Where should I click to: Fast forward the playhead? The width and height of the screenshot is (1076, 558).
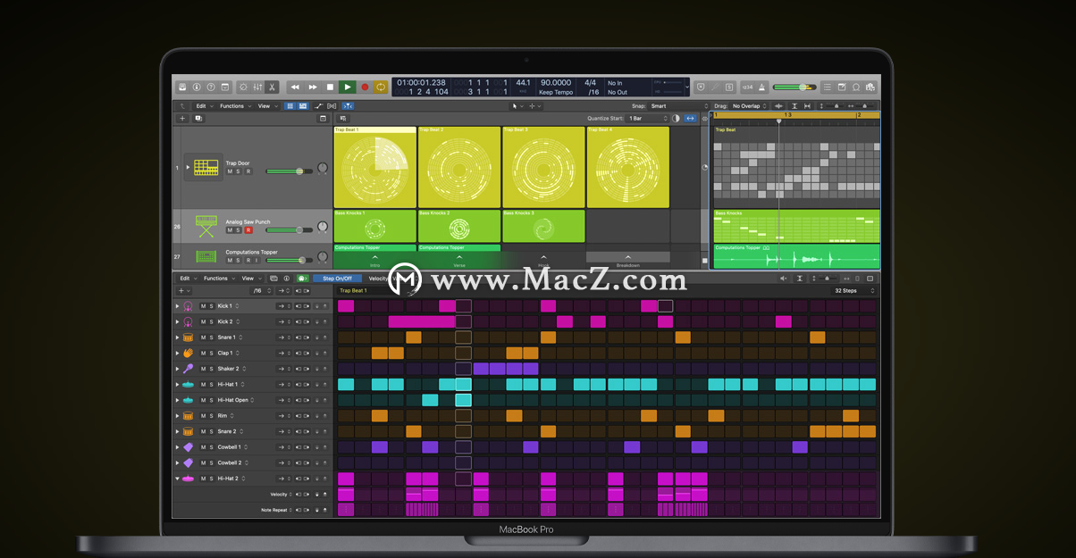[313, 87]
